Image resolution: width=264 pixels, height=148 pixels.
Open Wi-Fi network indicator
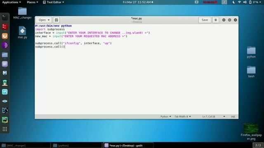click(239, 2)
